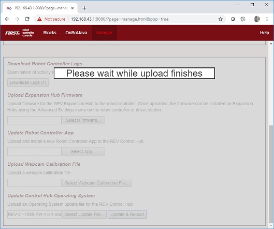
Task: Open the Manage tab
Action: 104,33
